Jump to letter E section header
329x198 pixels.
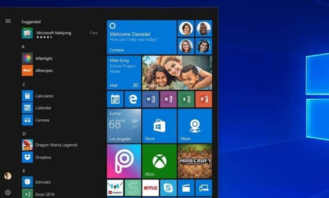click(x=24, y=171)
